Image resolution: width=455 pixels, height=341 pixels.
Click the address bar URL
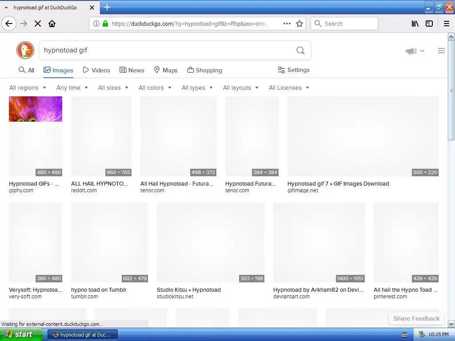point(188,24)
